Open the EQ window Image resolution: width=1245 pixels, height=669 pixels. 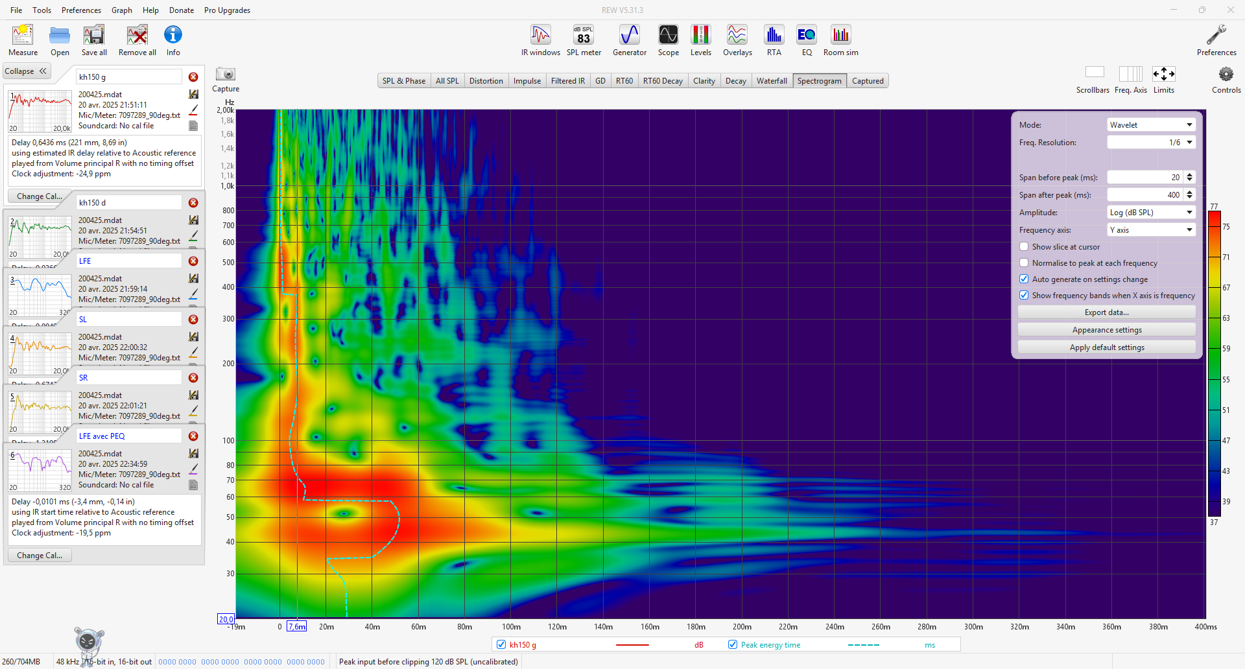pos(807,40)
